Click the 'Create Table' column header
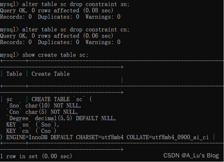Image resolution: width=224 pixels, height=162 pixels. tap(50, 74)
